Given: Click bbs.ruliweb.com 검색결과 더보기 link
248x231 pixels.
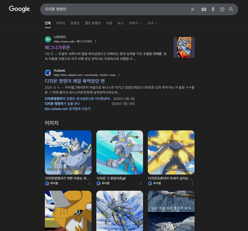Looking at the screenshot, I should pyautogui.click(x=68, y=109).
